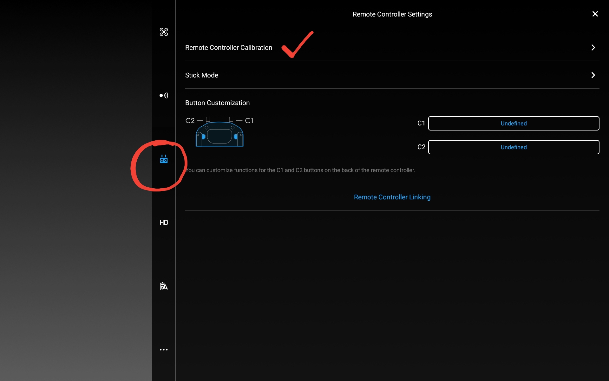Close the Remote Controller Settings panel

(595, 14)
